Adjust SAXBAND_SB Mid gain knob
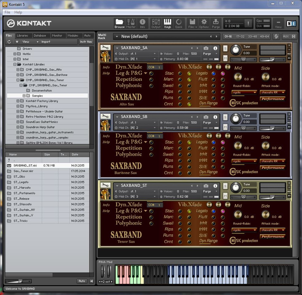 click(x=238, y=146)
